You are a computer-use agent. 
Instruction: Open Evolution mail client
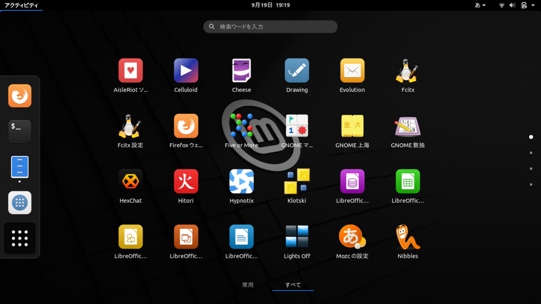(352, 71)
